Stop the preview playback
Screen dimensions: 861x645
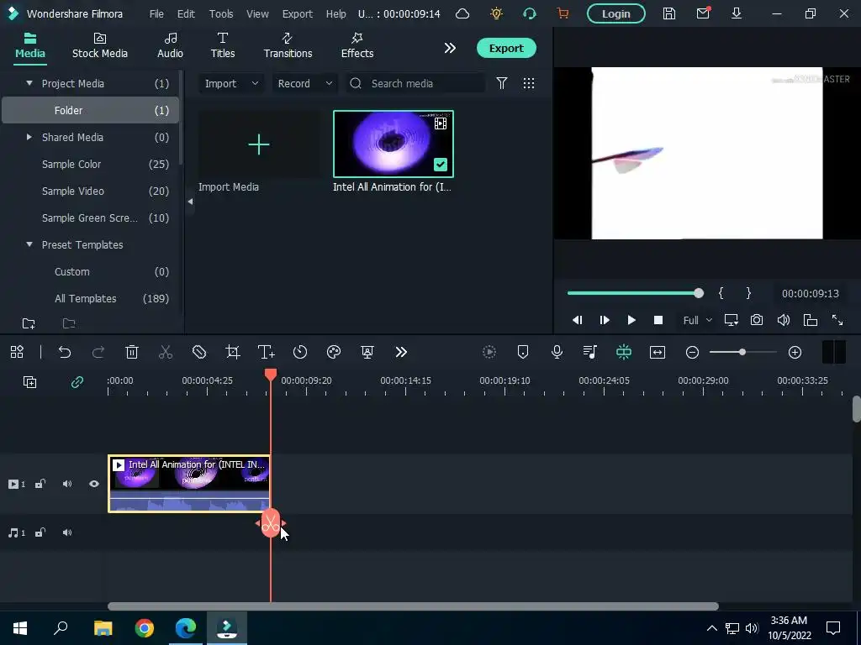pos(658,320)
